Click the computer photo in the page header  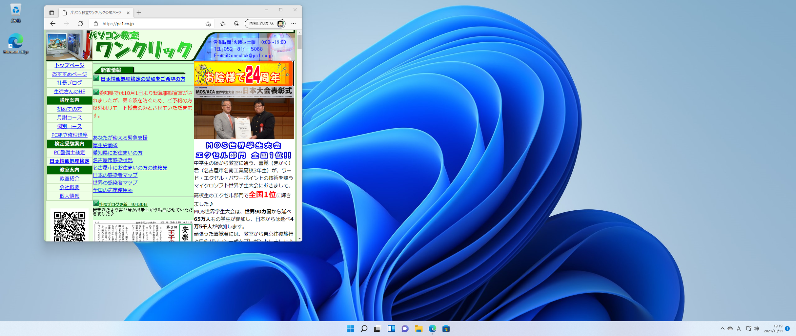tap(69, 45)
